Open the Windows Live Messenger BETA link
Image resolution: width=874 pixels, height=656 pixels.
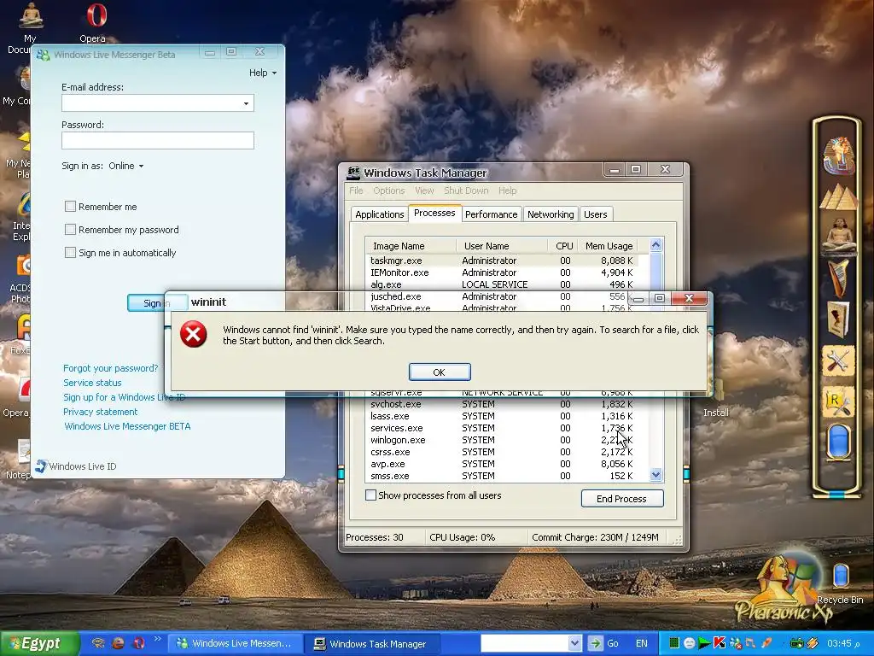click(x=128, y=426)
